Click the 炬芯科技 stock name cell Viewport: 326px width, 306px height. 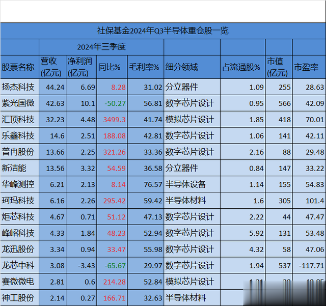coord(18,217)
